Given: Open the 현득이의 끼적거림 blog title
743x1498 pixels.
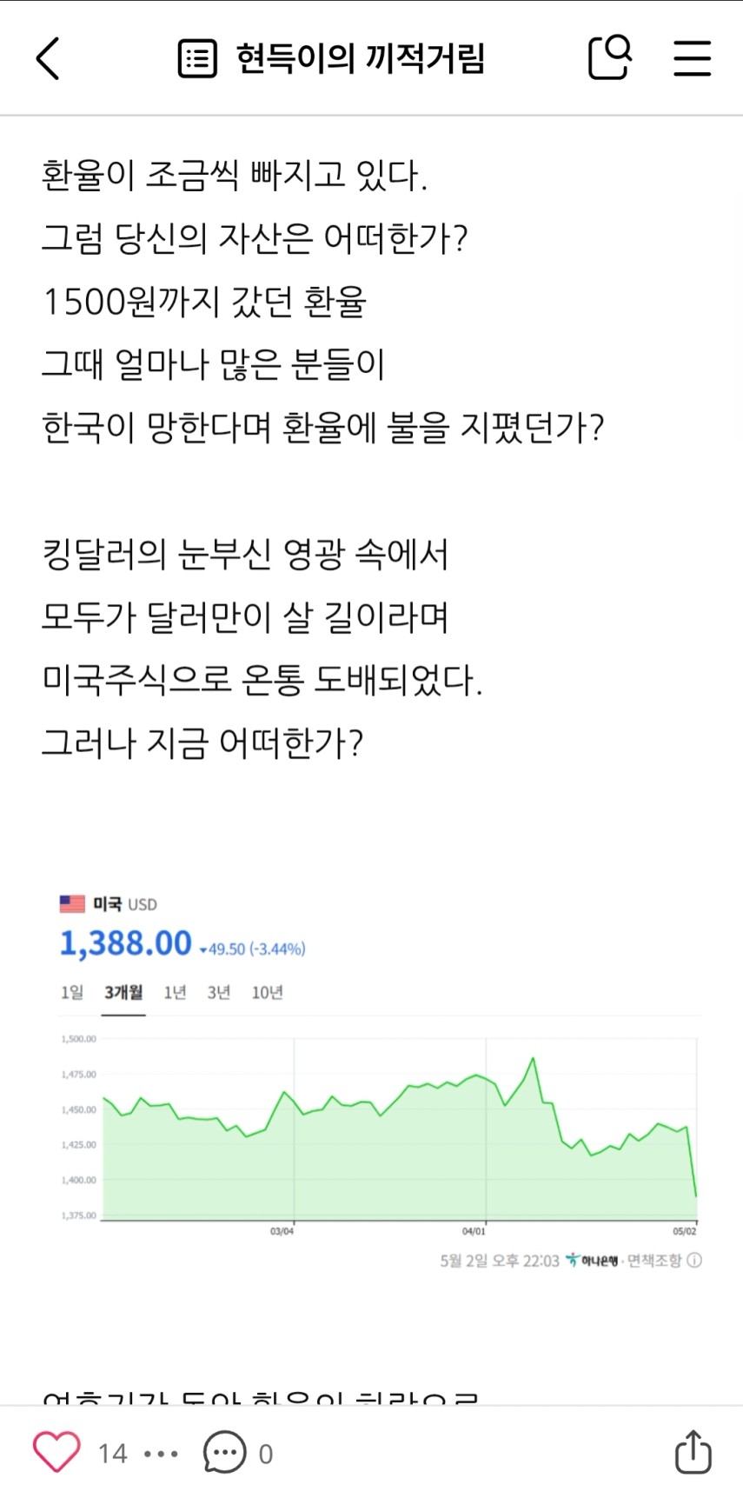Looking at the screenshot, I should 360,58.
